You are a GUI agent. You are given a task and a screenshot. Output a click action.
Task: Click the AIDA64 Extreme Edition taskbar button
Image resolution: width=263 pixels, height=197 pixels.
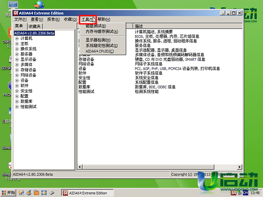point(87,193)
